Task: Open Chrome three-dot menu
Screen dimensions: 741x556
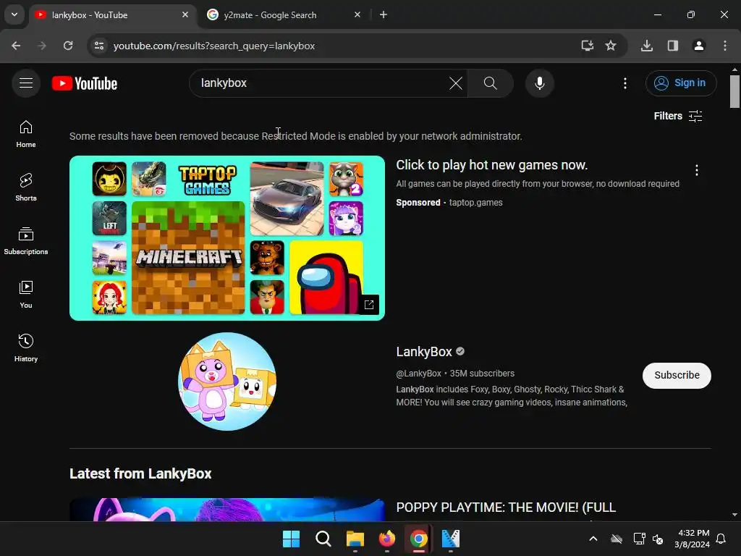Action: 724,46
